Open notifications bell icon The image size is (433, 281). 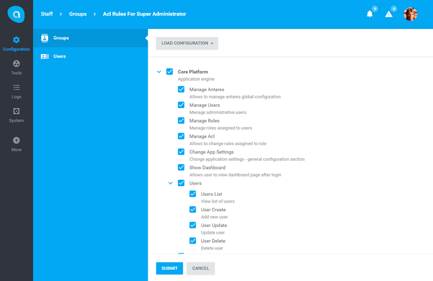point(370,14)
